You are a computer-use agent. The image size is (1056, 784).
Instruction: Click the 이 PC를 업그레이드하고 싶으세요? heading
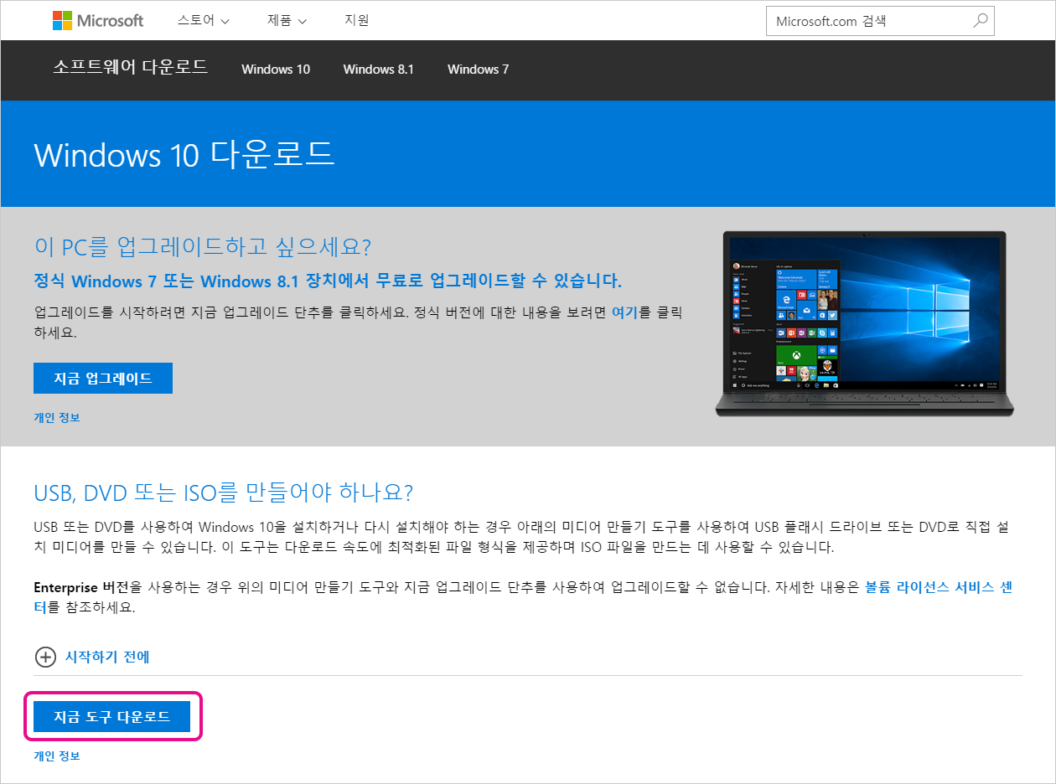[x=202, y=246]
